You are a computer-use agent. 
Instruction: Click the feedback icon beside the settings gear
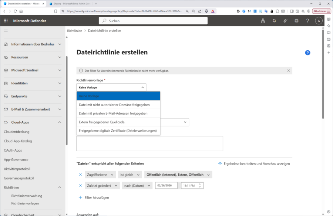[x=285, y=20]
